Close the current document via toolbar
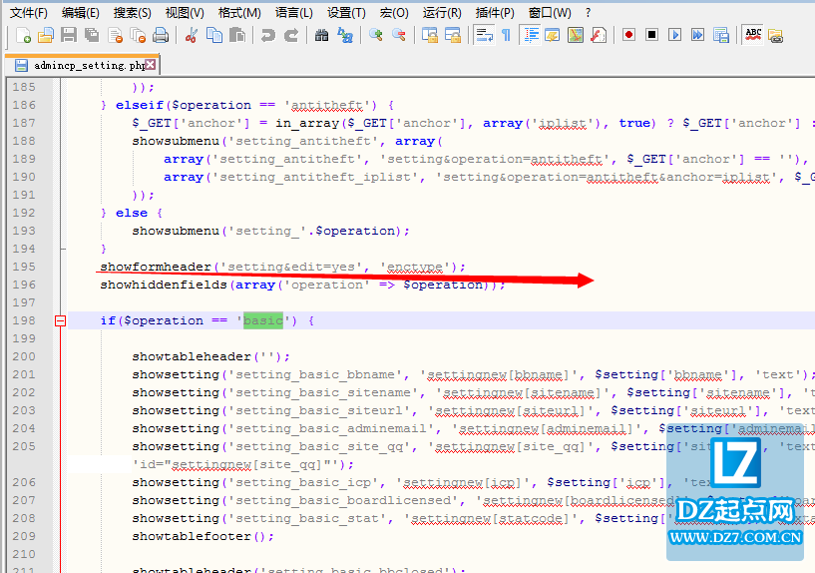This screenshot has width=815, height=573. pos(115,35)
